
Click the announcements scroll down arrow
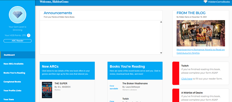coord(161,53)
